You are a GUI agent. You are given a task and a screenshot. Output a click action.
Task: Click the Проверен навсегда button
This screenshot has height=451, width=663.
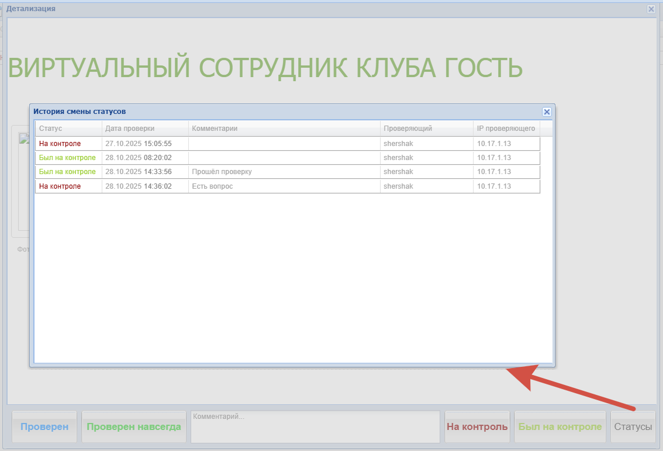pos(134,426)
